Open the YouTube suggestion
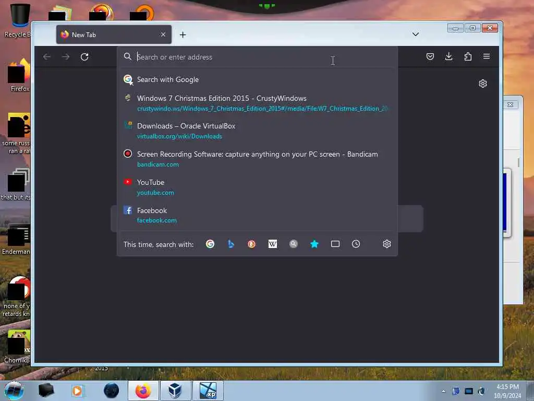Viewport: 534px width, 401px height. pos(257,187)
